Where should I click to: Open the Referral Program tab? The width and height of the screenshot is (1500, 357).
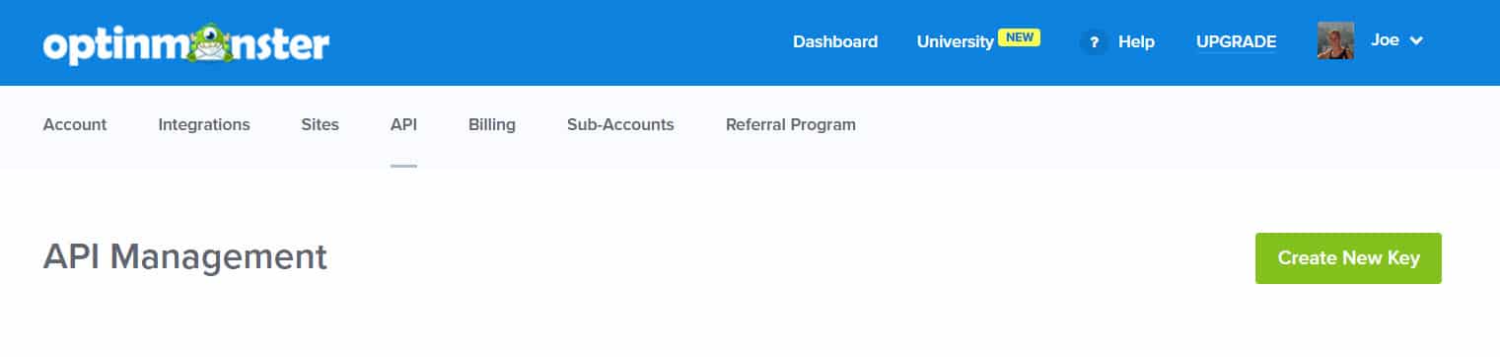[791, 125]
